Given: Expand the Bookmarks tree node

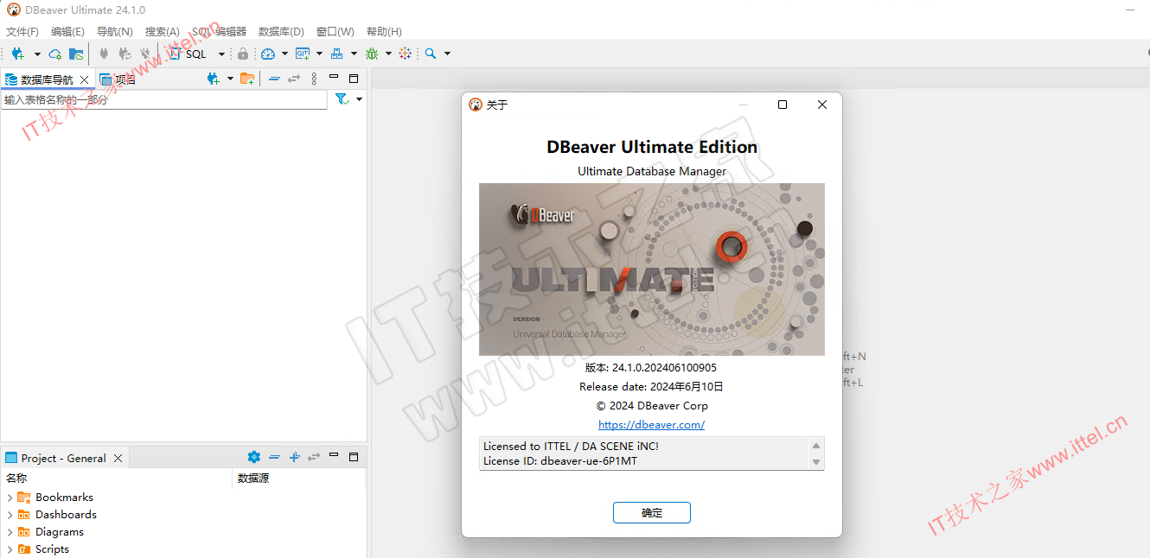Looking at the screenshot, I should click(x=10, y=498).
